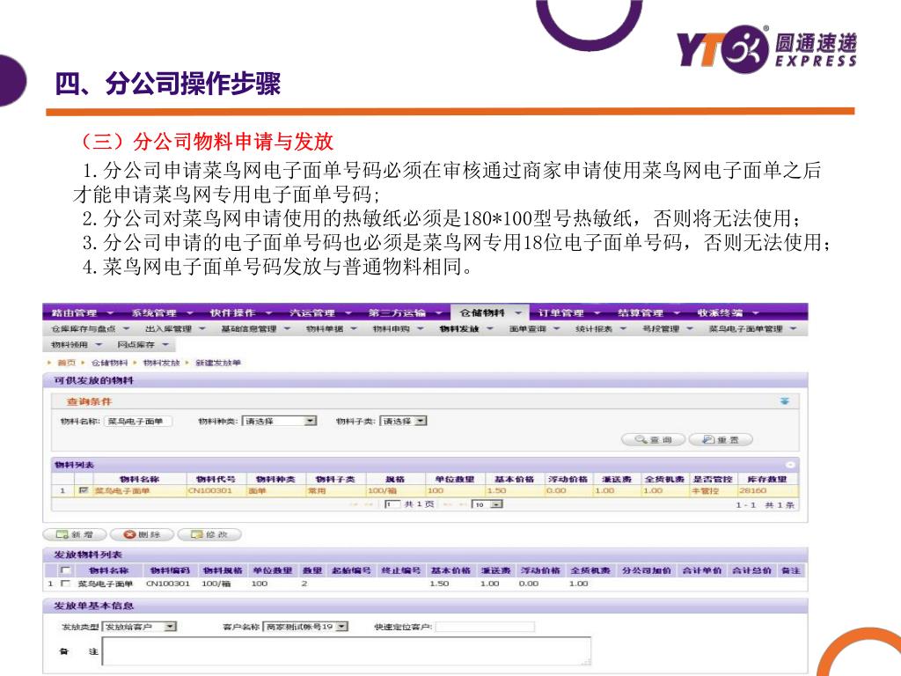The height and width of the screenshot is (676, 901).
Task: Click the 物料名称 search input field
Action: pyautogui.click(x=138, y=422)
